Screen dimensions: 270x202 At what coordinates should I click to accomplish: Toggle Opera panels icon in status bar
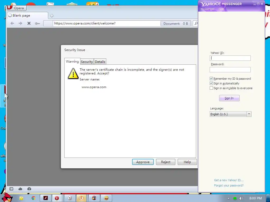11,189
